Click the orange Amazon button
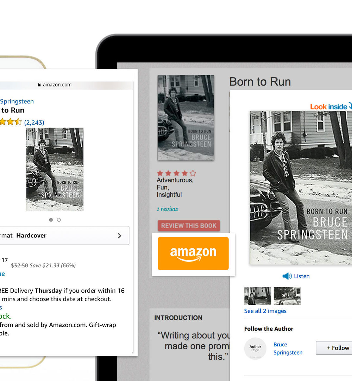Image resolution: width=352 pixels, height=381 pixels. (x=193, y=253)
